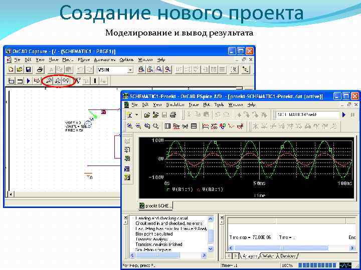The width and height of the screenshot is (361, 270).
Task: Select the Current marker icon
Action: pyautogui.click(x=66, y=80)
